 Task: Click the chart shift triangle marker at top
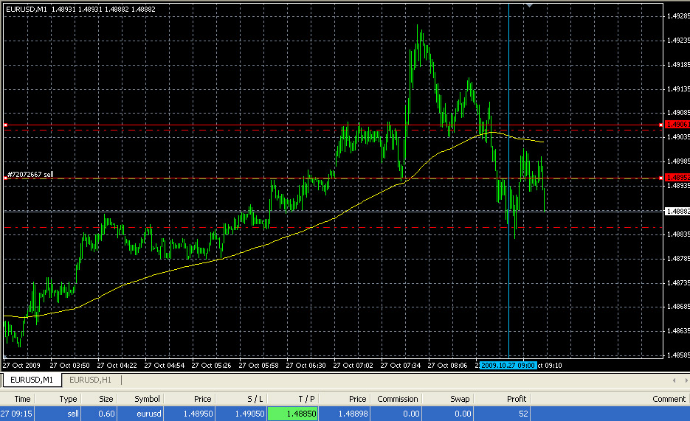click(x=529, y=5)
